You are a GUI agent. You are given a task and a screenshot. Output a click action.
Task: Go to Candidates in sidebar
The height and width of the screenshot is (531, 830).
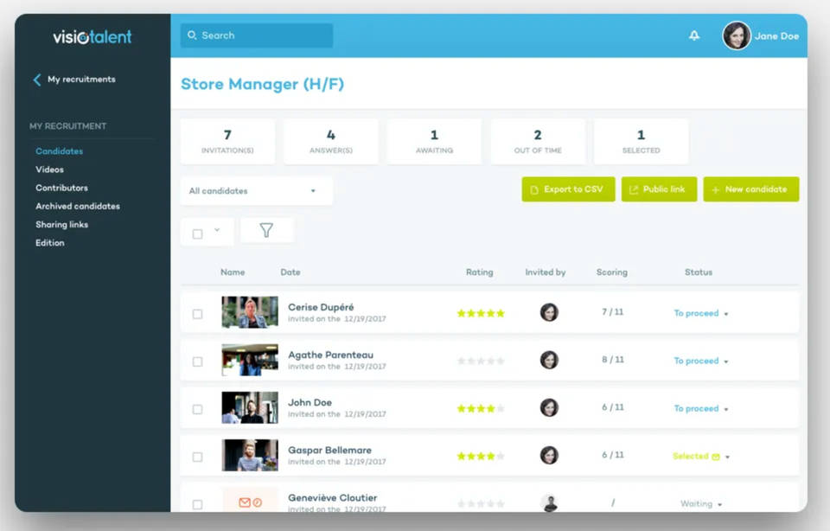pos(60,150)
